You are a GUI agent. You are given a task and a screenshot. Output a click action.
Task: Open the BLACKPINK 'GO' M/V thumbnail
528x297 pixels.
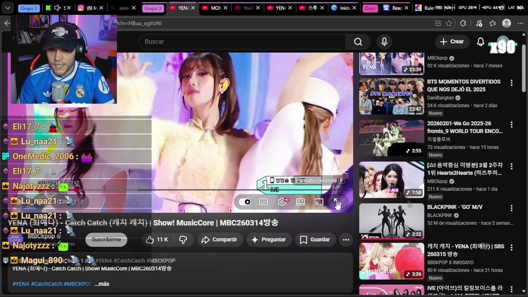tap(391, 222)
